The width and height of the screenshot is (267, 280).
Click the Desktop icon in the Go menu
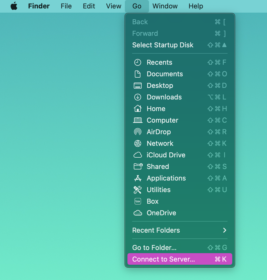pyautogui.click(x=138, y=86)
